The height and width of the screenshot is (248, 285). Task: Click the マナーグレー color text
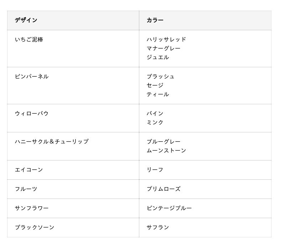(164, 48)
